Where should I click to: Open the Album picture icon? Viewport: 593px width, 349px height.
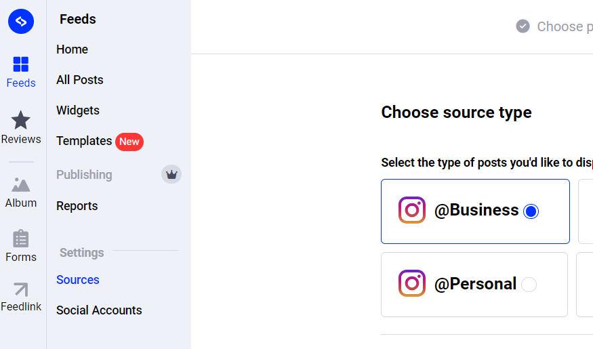point(21,184)
